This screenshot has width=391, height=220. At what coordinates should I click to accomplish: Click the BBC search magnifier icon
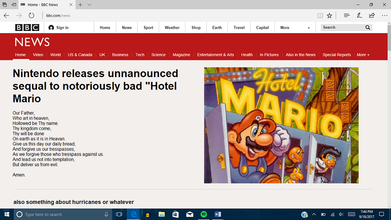368,28
